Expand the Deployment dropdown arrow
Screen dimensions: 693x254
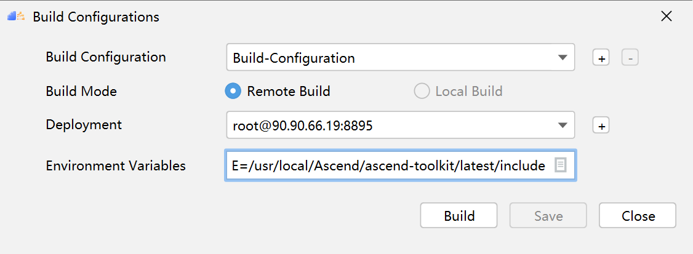pyautogui.click(x=562, y=125)
